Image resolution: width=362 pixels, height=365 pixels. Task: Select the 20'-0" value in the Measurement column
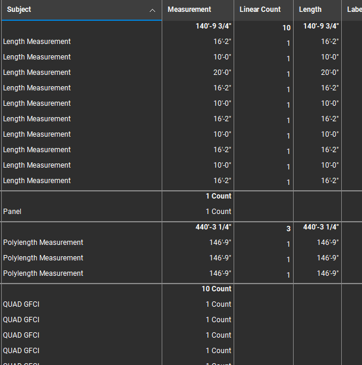click(222, 73)
